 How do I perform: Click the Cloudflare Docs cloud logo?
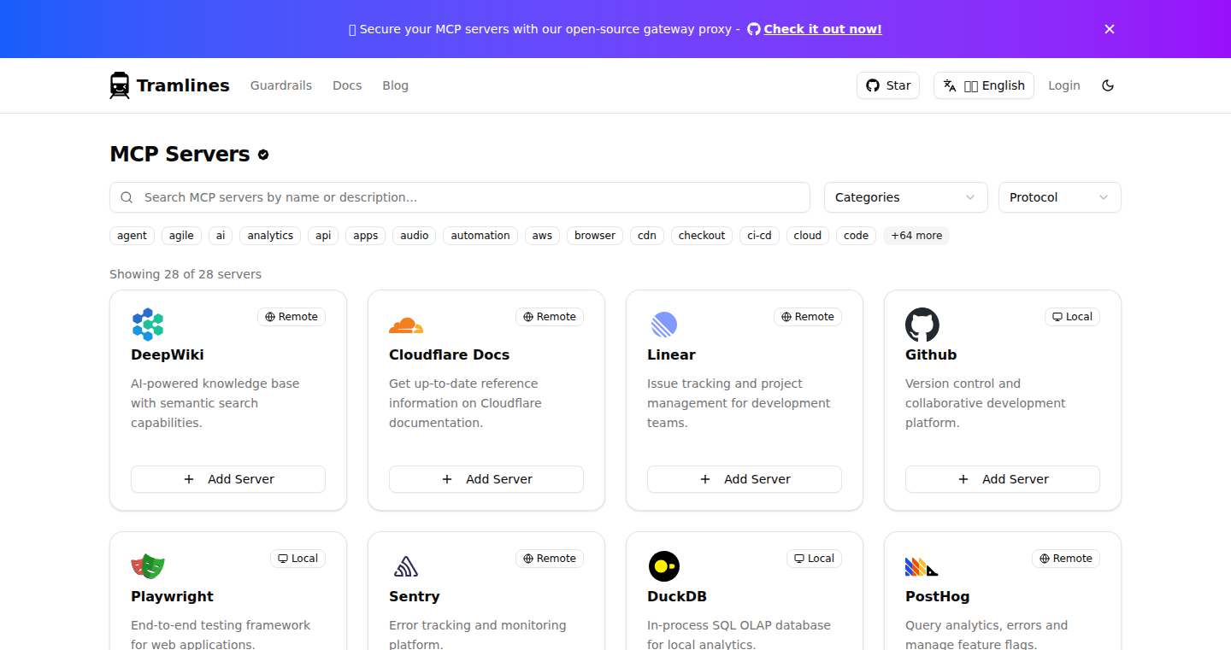[406, 325]
